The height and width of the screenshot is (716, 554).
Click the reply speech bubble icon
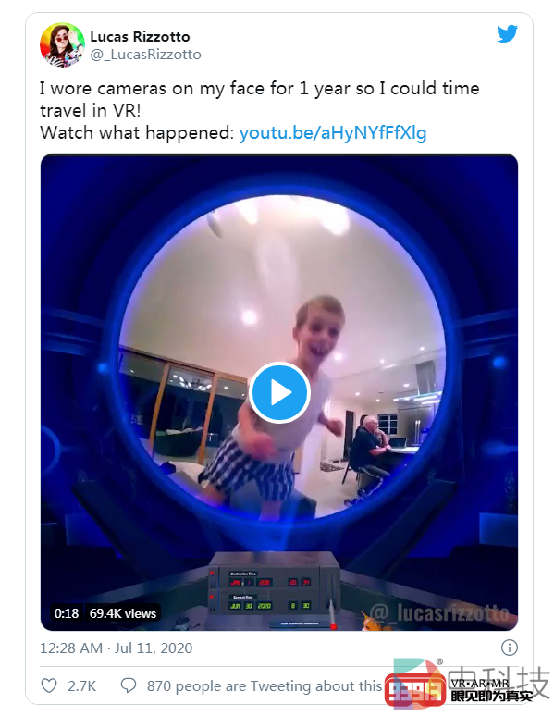click(129, 685)
